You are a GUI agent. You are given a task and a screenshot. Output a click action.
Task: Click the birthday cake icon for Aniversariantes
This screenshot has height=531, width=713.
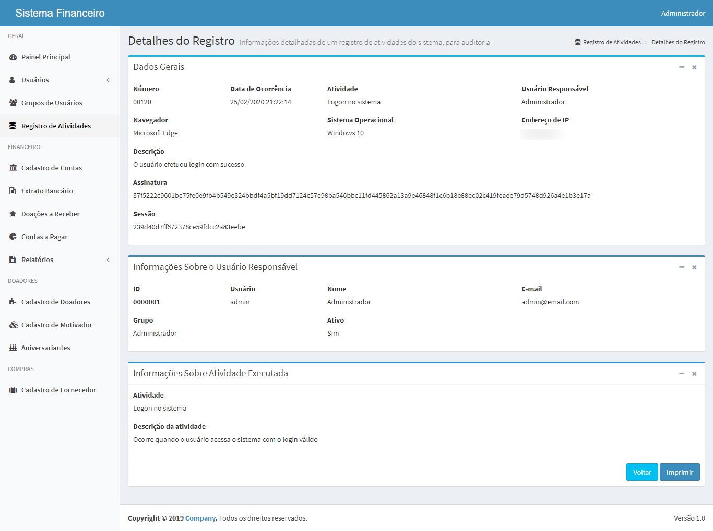point(13,348)
